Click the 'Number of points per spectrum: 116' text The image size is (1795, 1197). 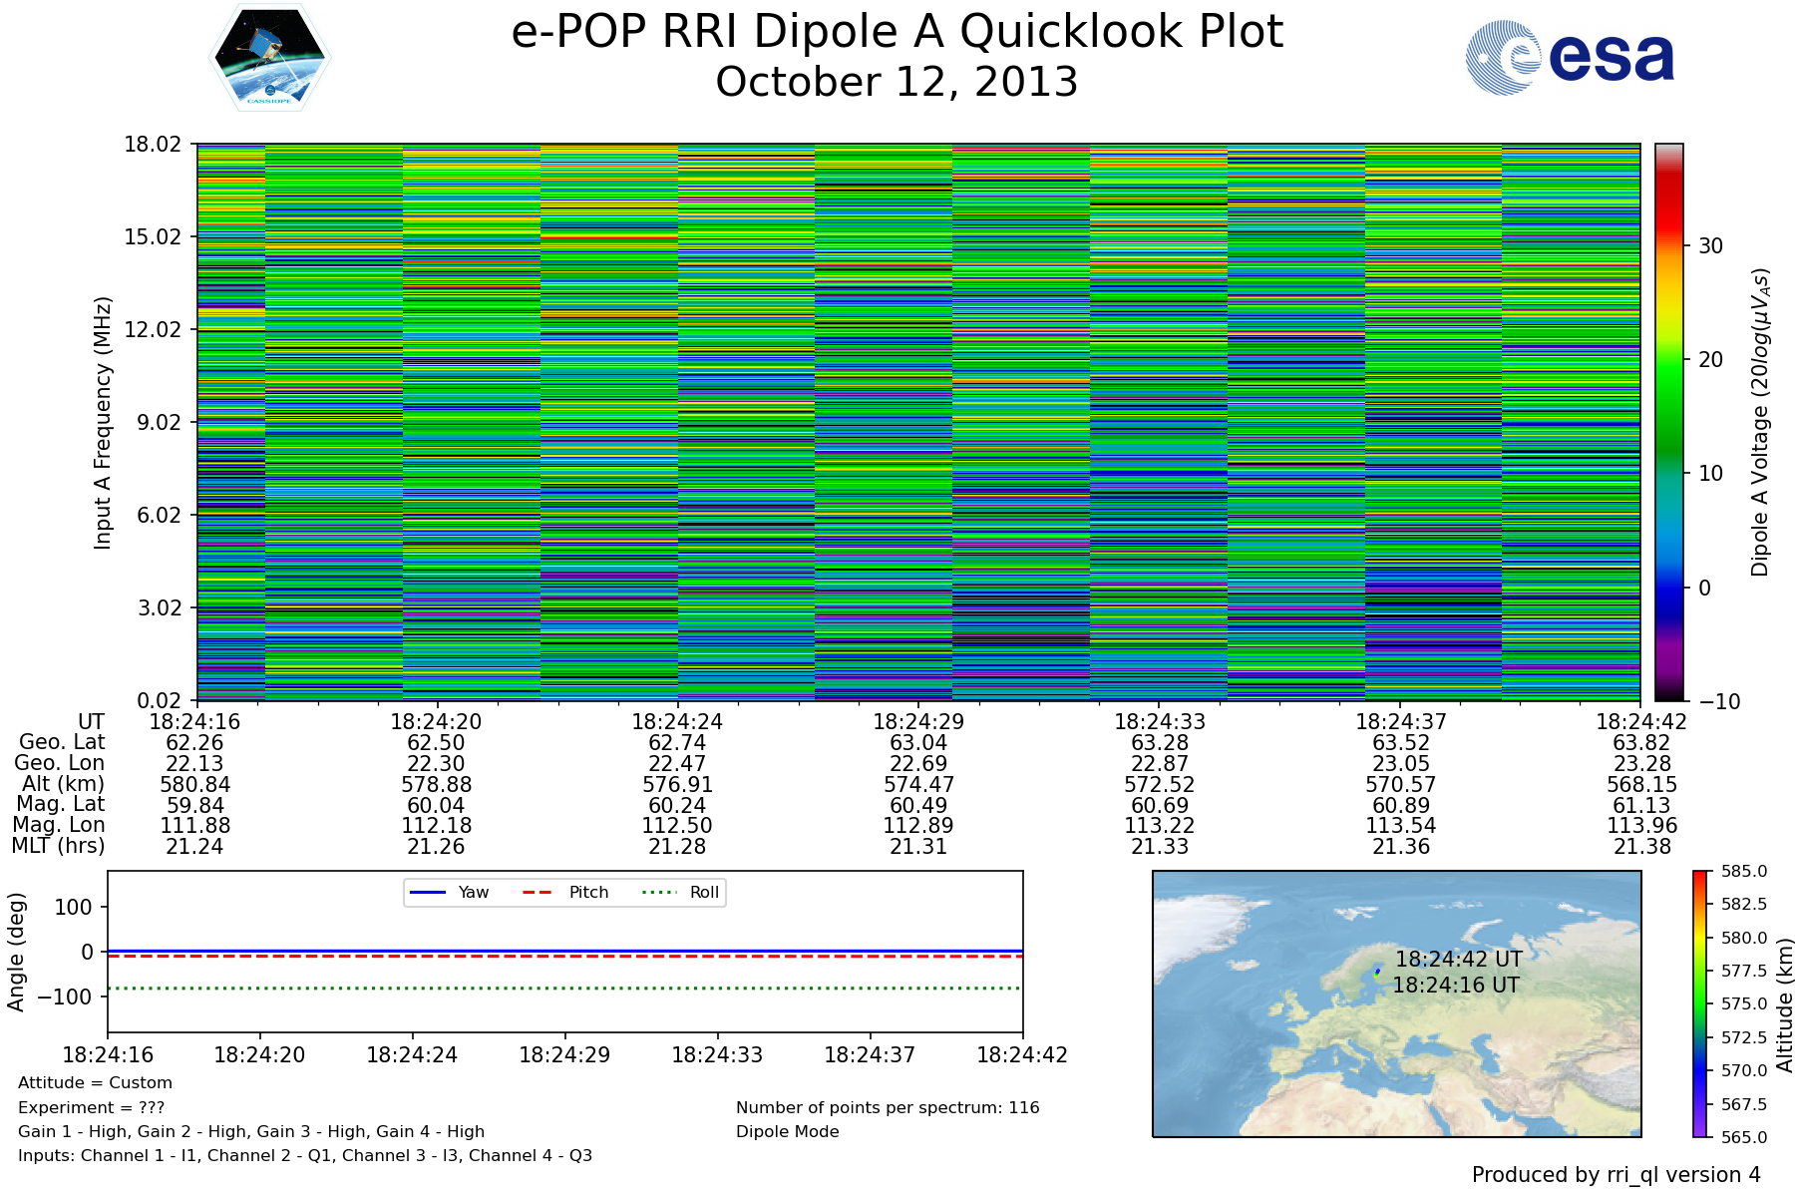887,1108
